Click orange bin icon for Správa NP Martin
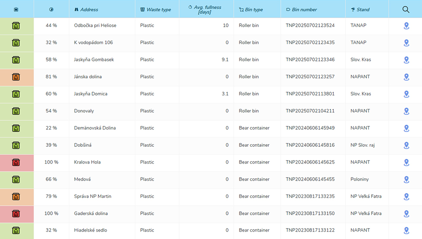 pyautogui.click(x=16, y=197)
